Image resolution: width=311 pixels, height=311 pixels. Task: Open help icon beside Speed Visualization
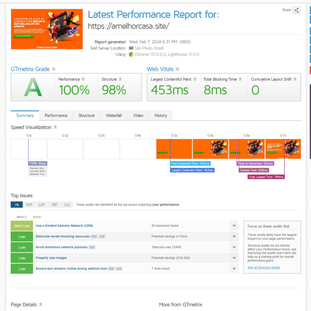pos(55,127)
